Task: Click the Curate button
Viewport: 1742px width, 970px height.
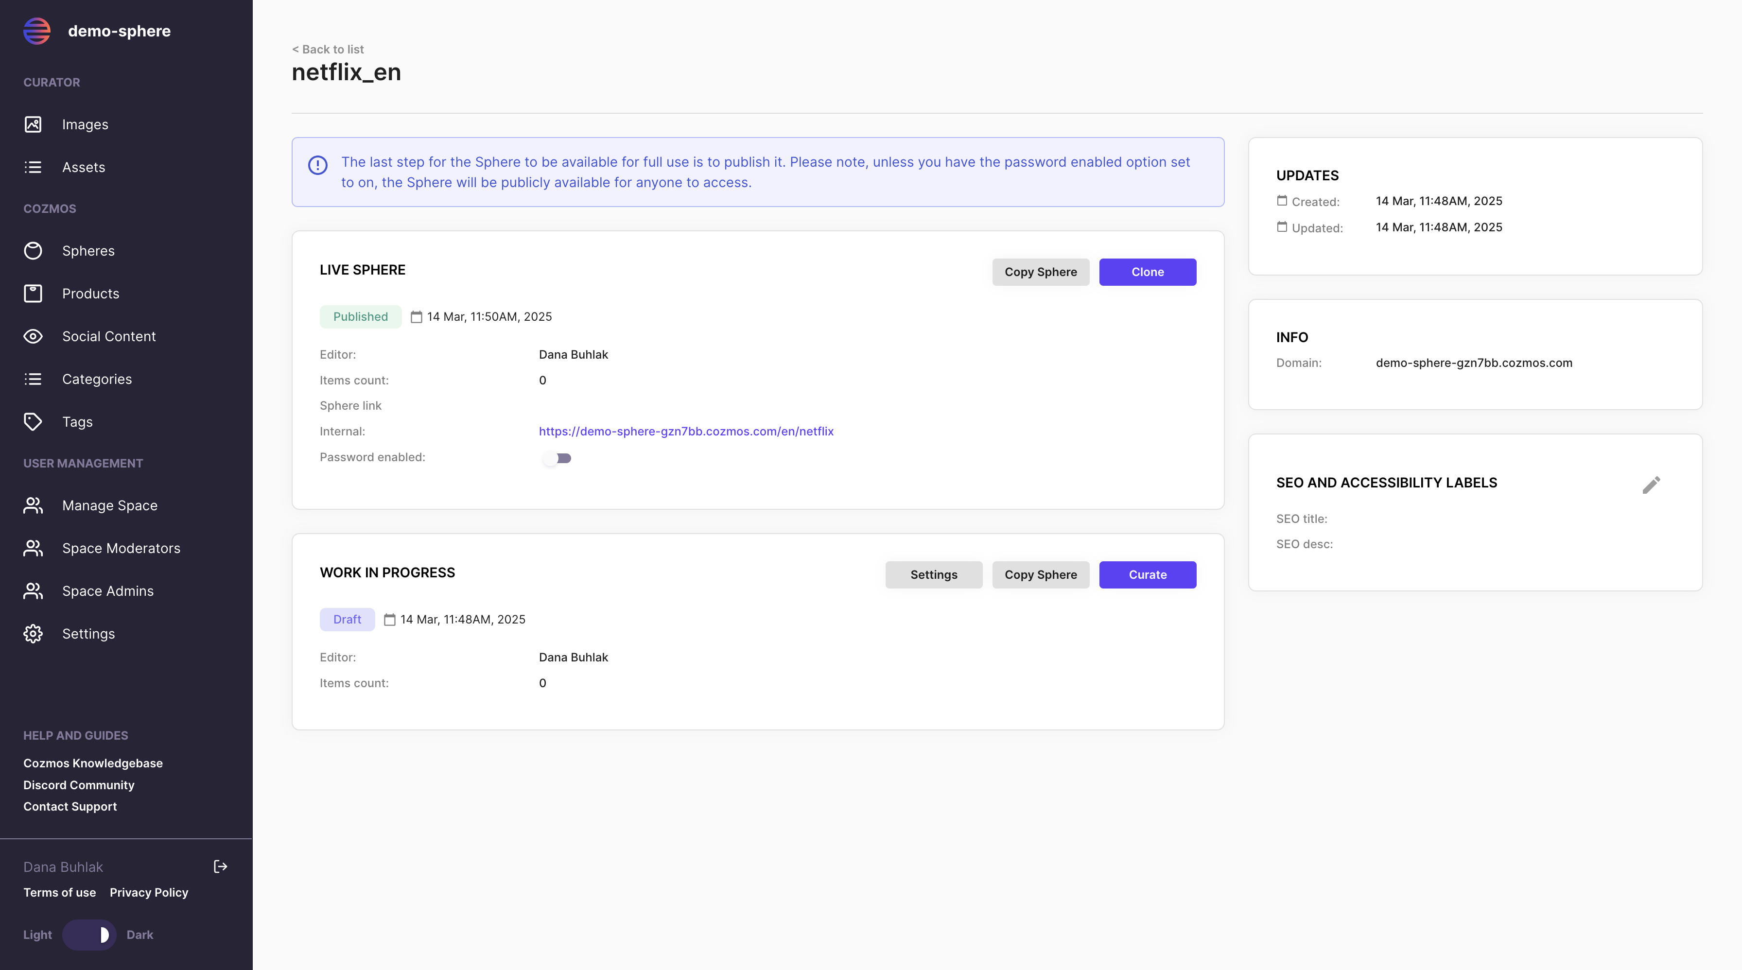Action: [x=1147, y=574]
